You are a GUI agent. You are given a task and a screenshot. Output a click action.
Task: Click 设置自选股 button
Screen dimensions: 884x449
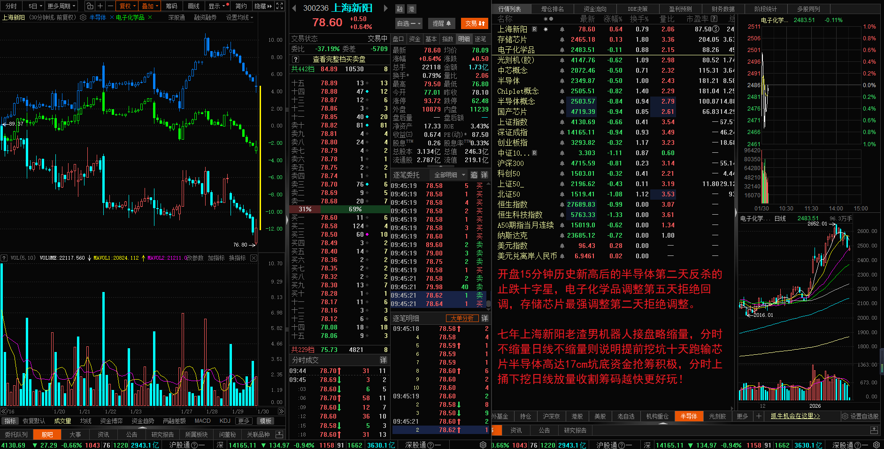tap(860, 416)
